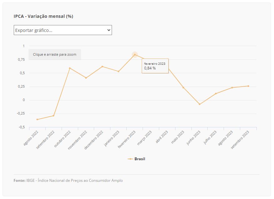
Task: Click the "agosto 2022" x-axis label
Action: (31, 138)
